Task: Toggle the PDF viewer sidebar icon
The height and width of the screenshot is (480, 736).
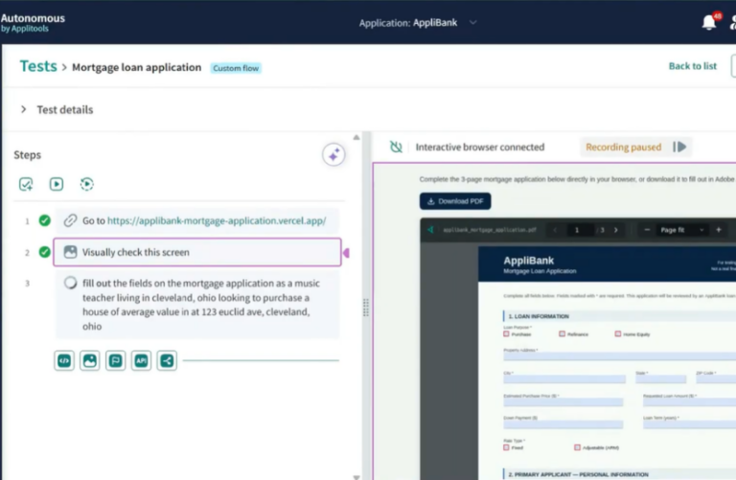Action: 430,229
